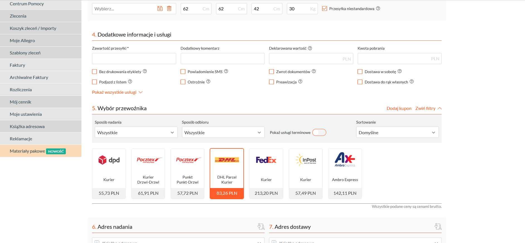Open help icon beside Powiadomienie SMS

coord(226,71)
